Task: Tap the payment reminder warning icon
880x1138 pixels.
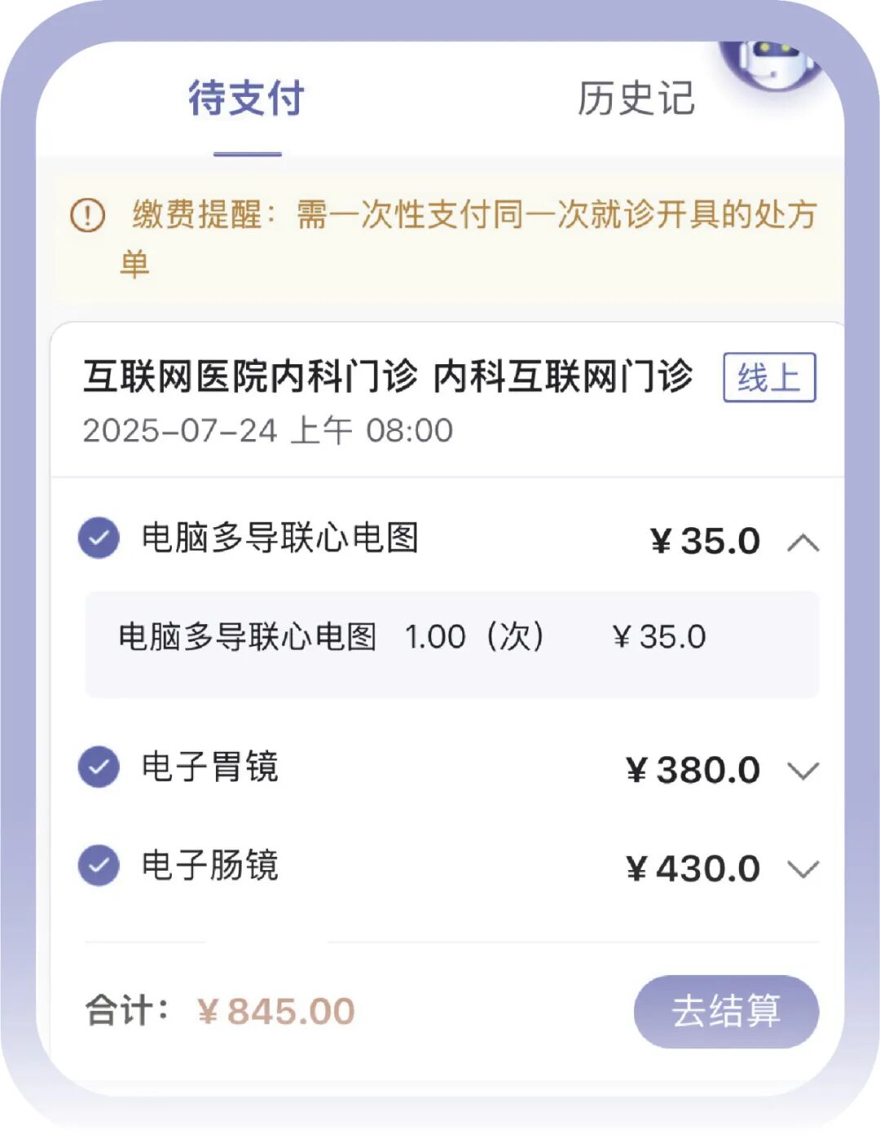Action: pos(88,216)
